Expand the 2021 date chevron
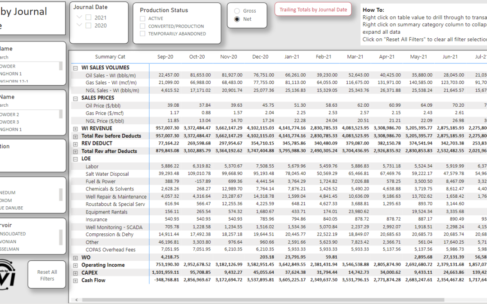 tap(79, 17)
